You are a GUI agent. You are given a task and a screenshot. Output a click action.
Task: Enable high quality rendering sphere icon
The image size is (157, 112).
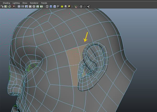(x=69, y=7)
